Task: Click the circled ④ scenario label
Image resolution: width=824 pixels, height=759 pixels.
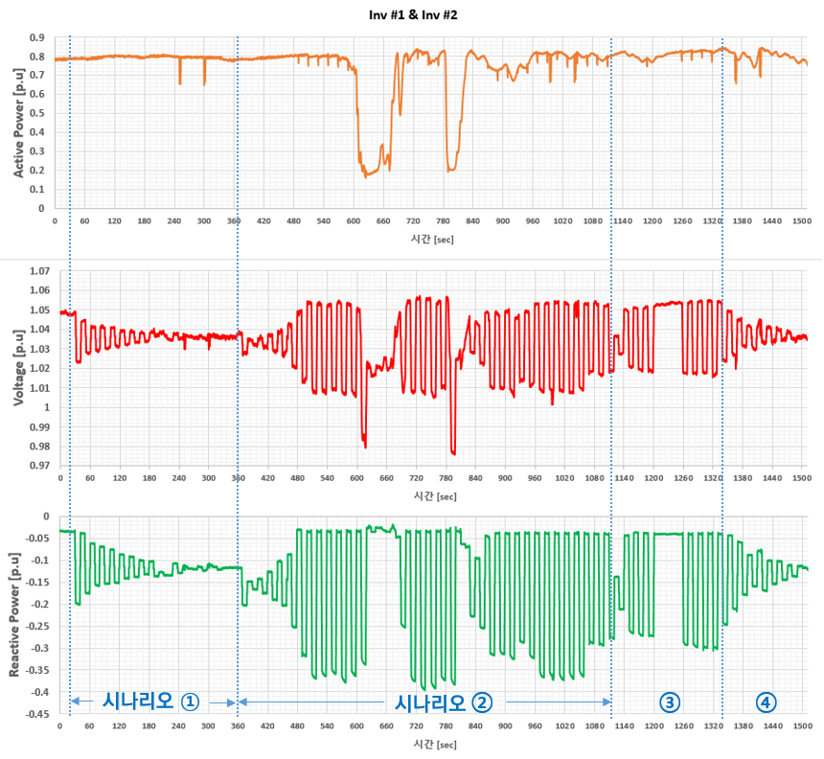Action: point(766,702)
